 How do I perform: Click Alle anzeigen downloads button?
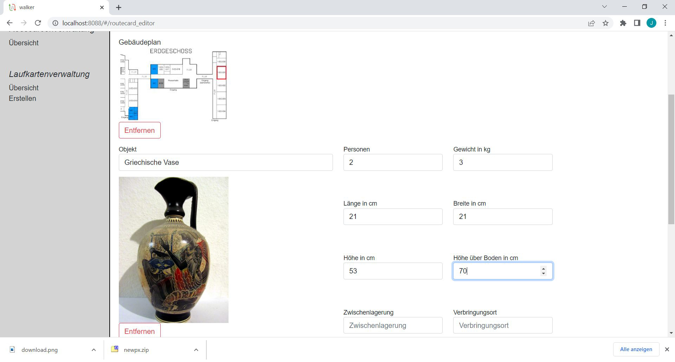(x=636, y=349)
